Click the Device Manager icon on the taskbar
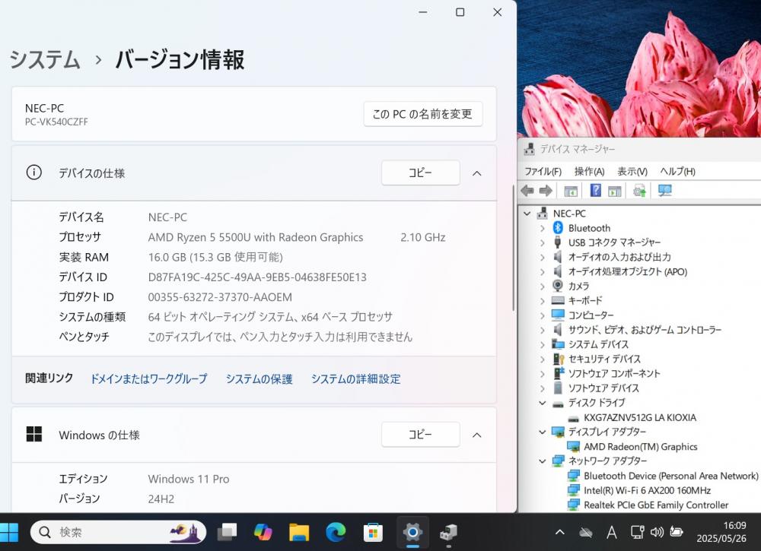The width and height of the screenshot is (761, 551). coord(448,532)
